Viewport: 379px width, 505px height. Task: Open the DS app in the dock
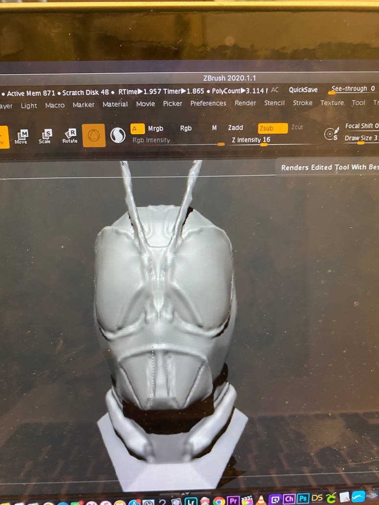tap(317, 498)
